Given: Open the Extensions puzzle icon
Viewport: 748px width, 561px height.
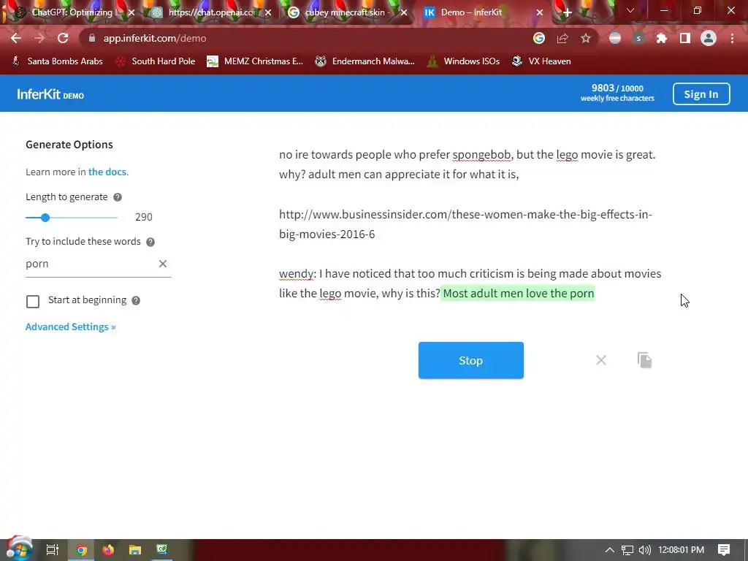Looking at the screenshot, I should [x=662, y=38].
